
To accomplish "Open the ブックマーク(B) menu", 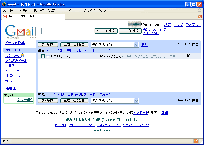I will [71, 10].
